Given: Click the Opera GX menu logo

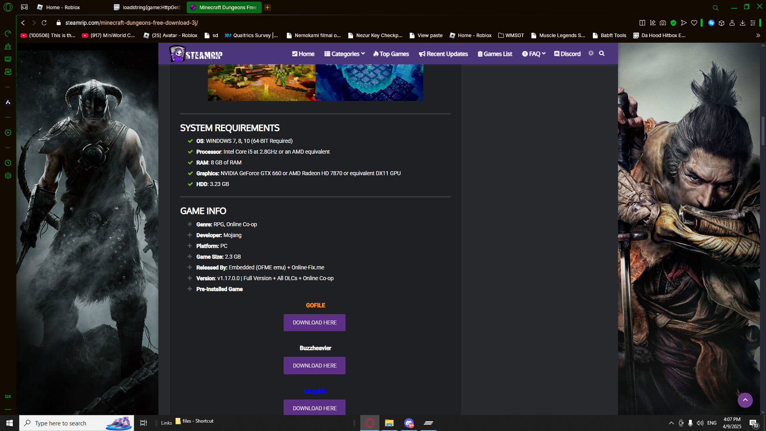Looking at the screenshot, I should tap(8, 7).
